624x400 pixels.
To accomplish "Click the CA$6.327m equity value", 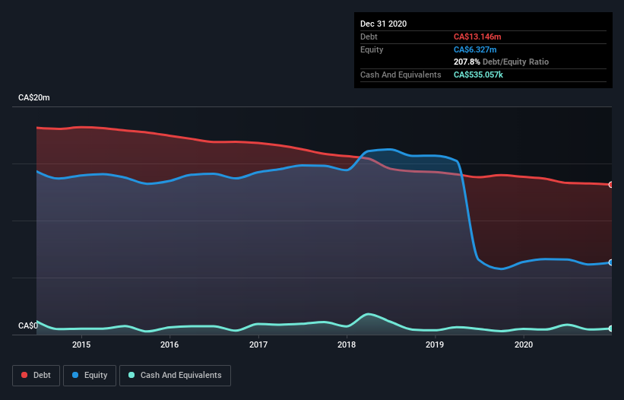I will [475, 49].
